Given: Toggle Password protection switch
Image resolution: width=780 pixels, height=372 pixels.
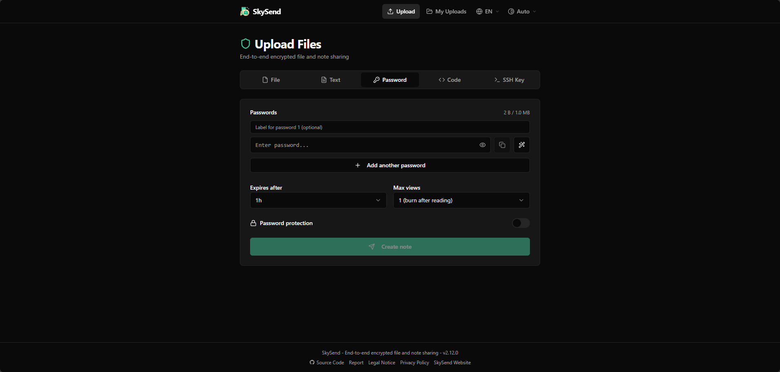Looking at the screenshot, I should (x=521, y=223).
